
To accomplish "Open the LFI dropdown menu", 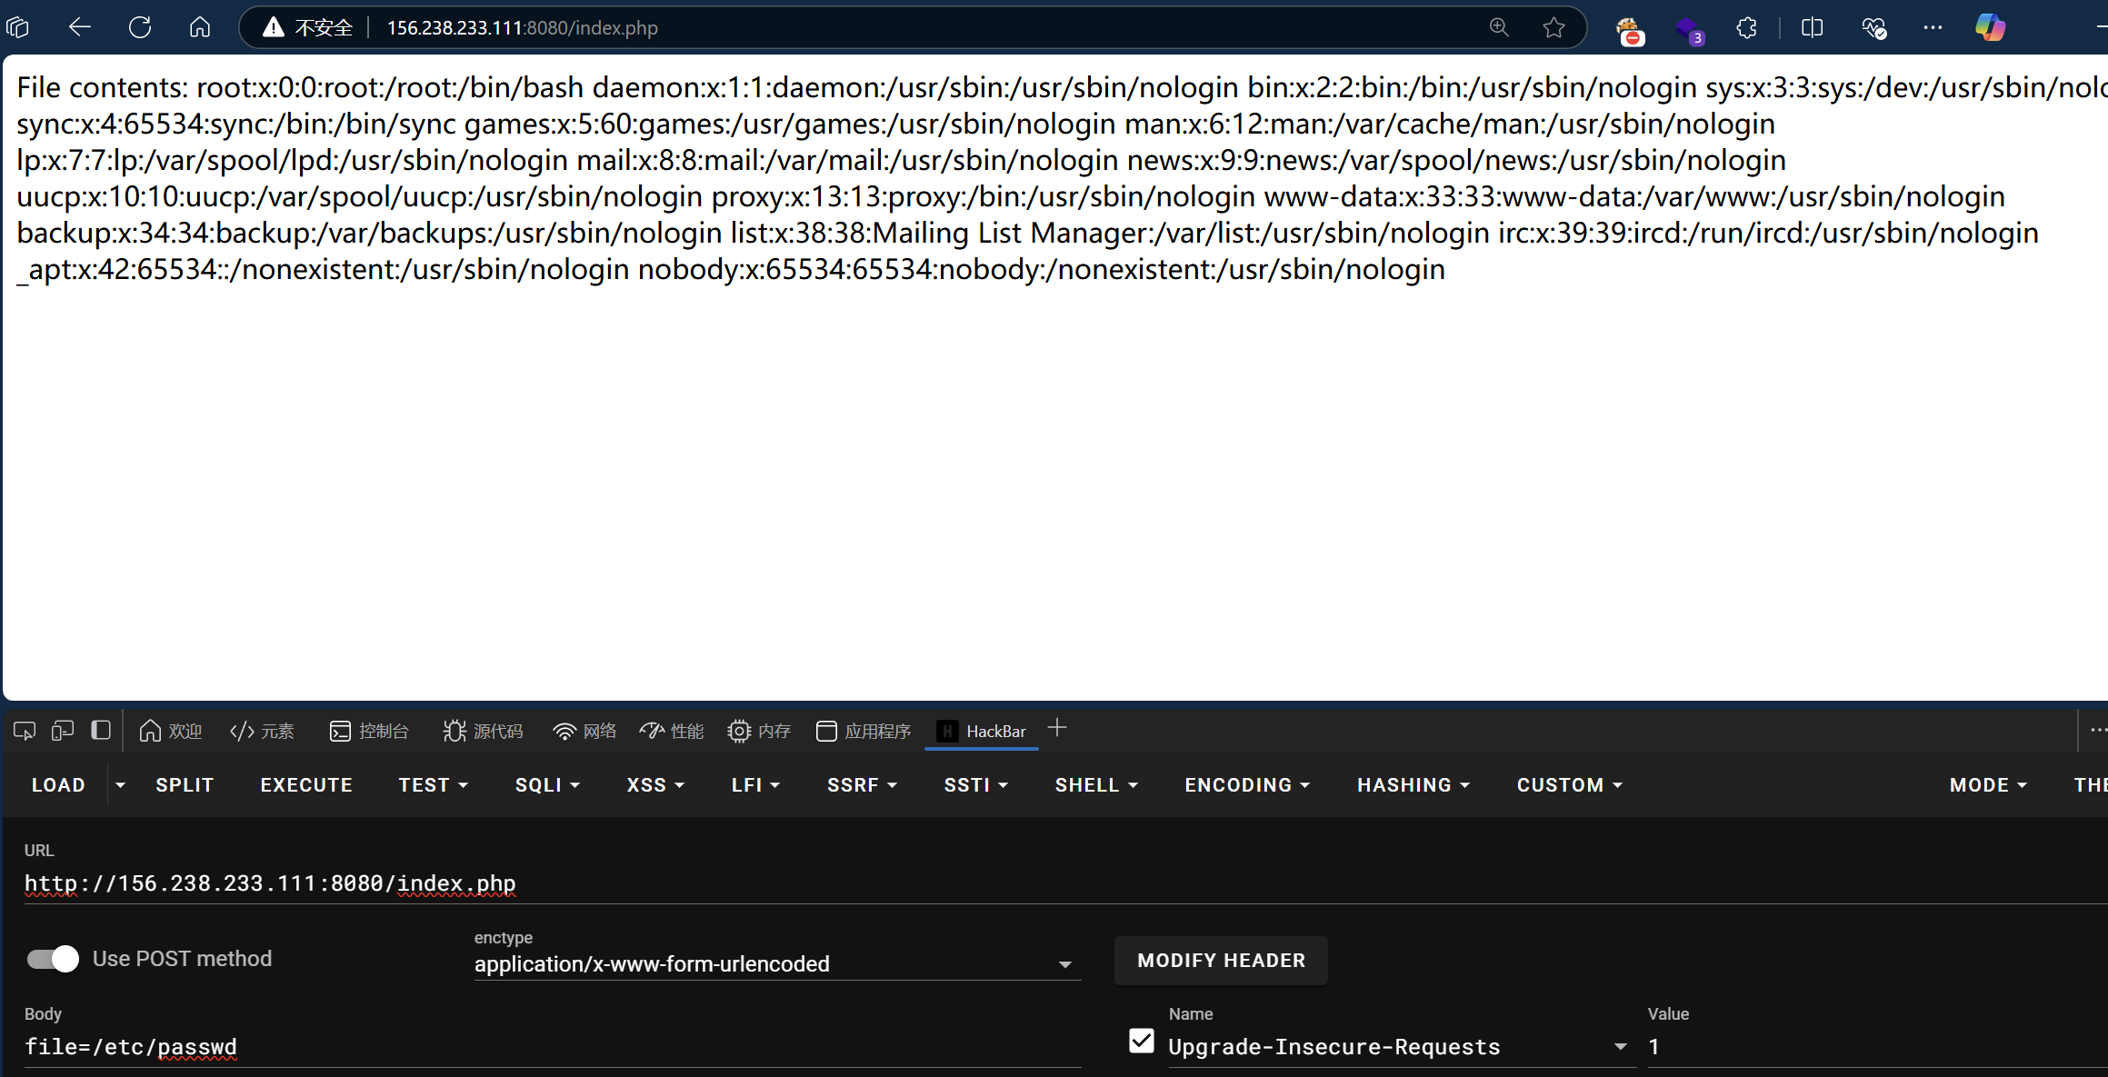I will click(x=755, y=785).
